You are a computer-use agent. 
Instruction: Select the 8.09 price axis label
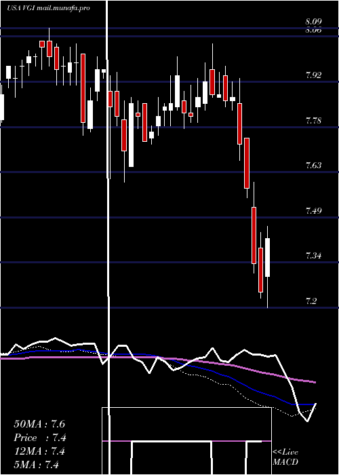click(x=313, y=22)
